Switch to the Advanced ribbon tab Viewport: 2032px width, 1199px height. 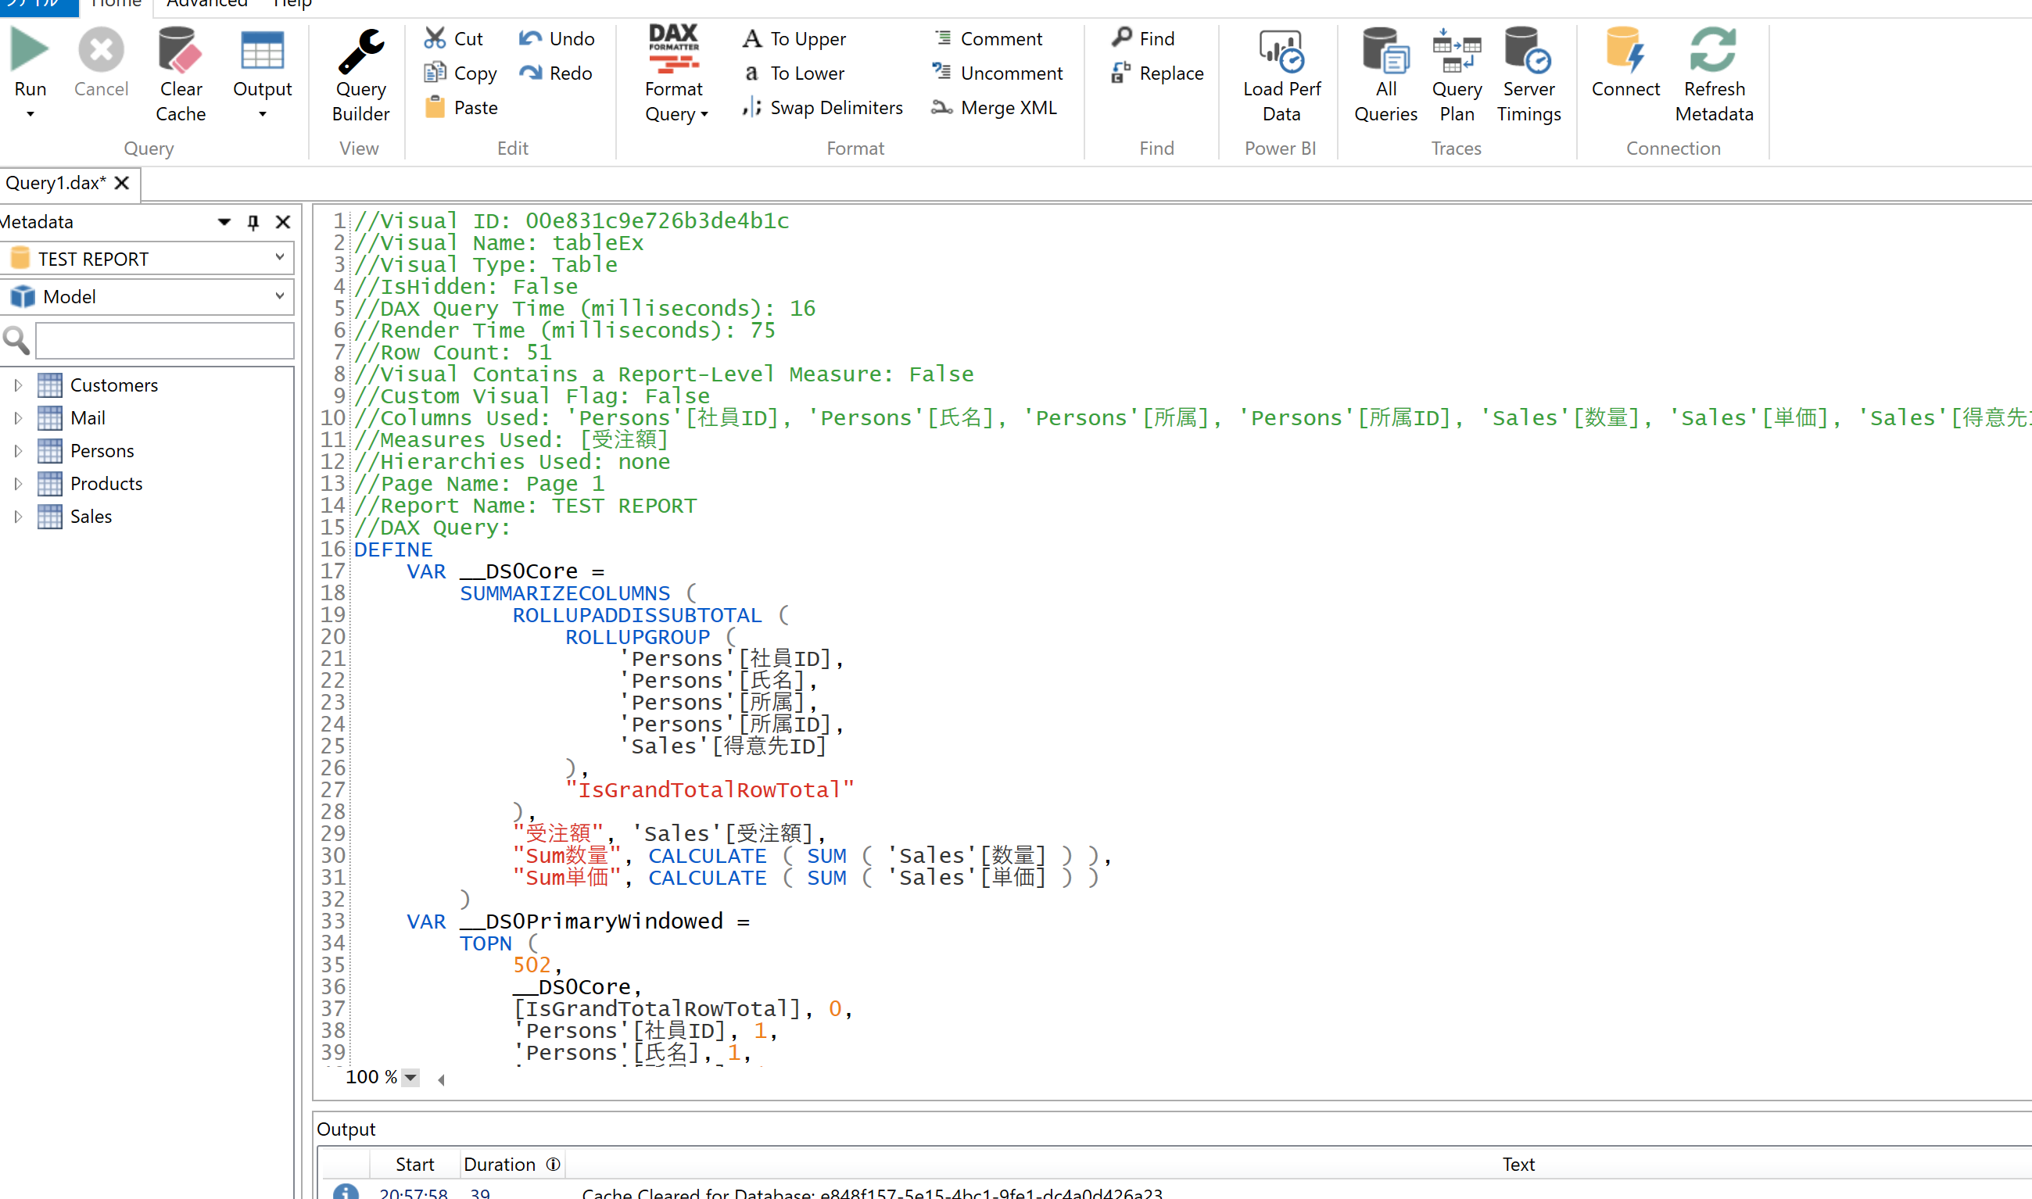207,4
